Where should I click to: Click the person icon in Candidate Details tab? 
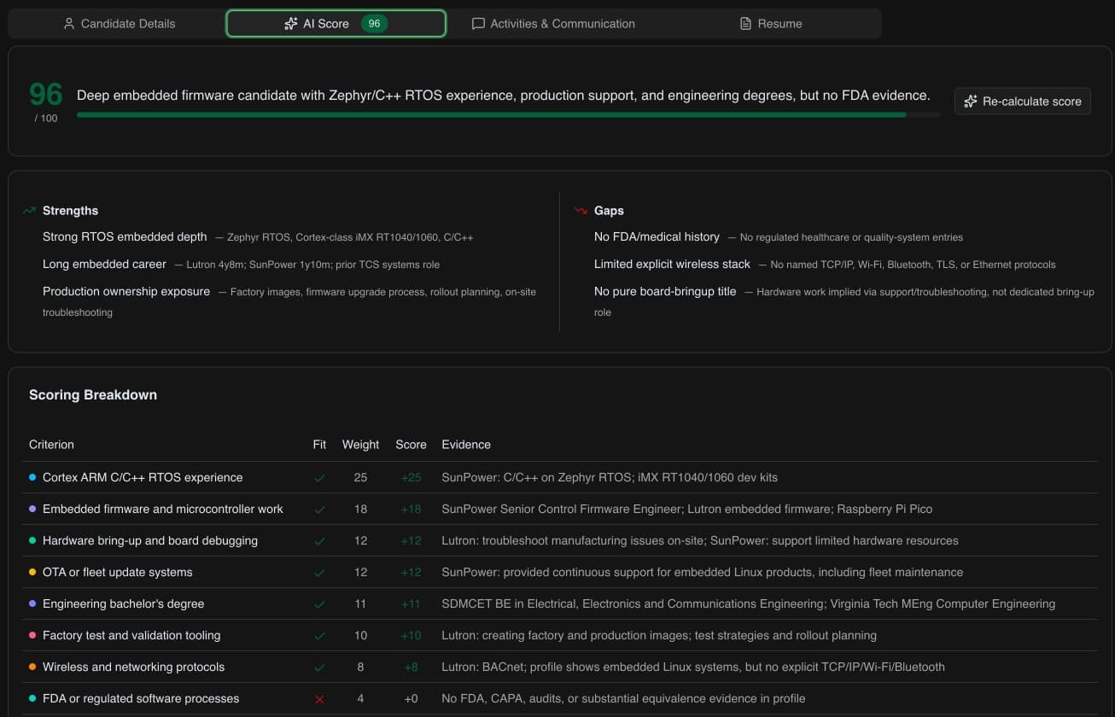click(69, 24)
